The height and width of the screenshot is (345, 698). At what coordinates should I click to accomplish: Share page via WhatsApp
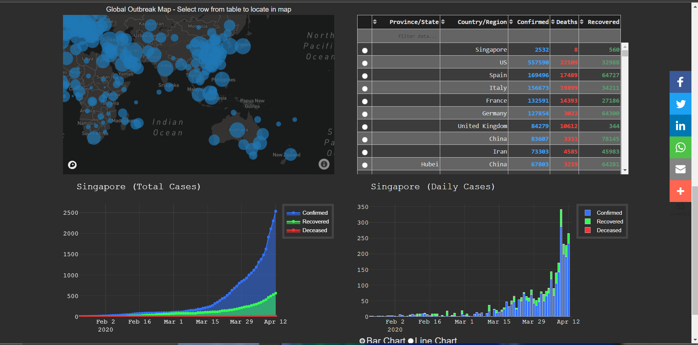(680, 147)
